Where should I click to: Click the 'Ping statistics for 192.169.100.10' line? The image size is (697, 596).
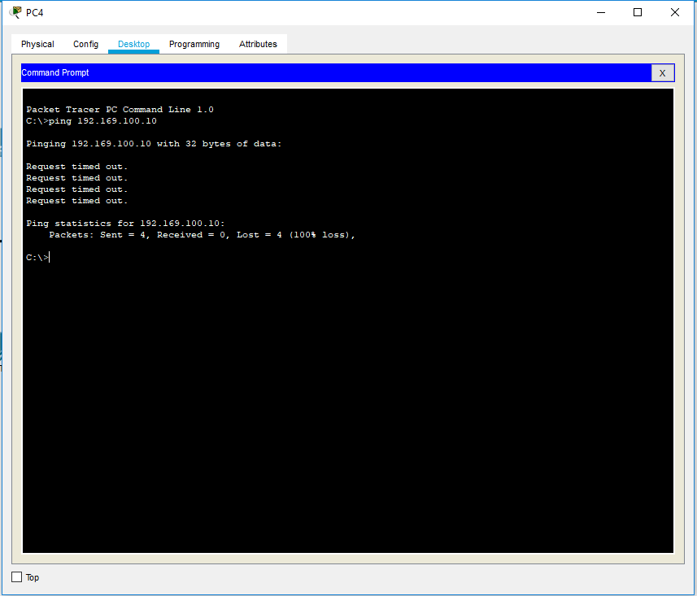(125, 224)
